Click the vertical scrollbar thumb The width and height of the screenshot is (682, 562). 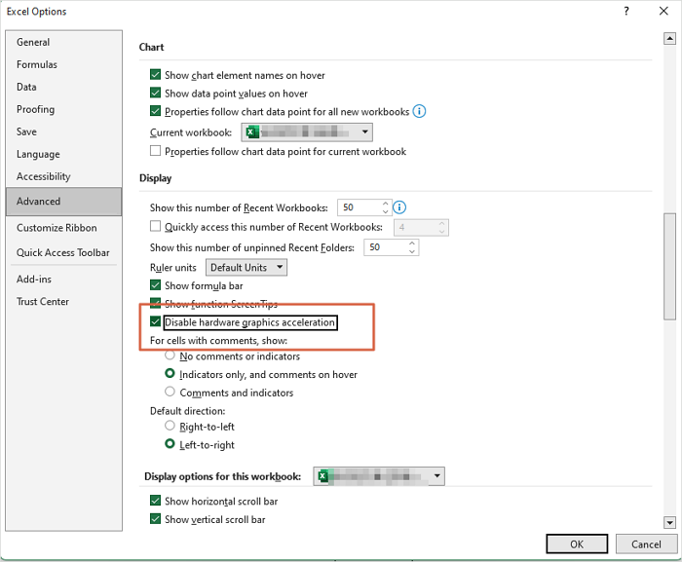click(x=669, y=266)
